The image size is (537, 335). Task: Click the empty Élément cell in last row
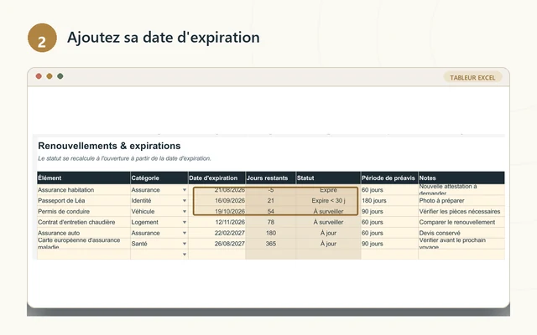click(84, 255)
